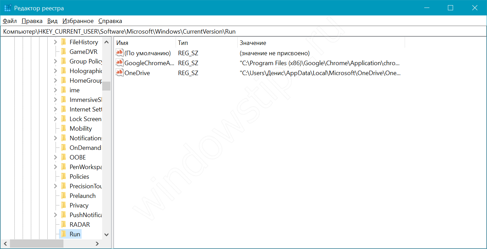Viewport: 487px width, 249px height.
Task: Expand the ime key in tree
Action: pos(56,90)
